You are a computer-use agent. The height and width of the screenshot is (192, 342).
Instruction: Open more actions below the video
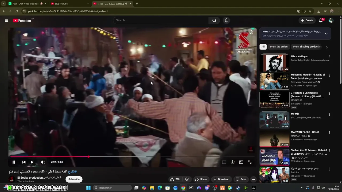pyautogui.click(x=253, y=179)
